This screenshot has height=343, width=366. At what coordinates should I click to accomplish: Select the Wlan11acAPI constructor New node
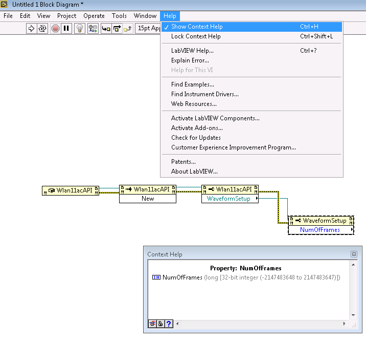148,194
